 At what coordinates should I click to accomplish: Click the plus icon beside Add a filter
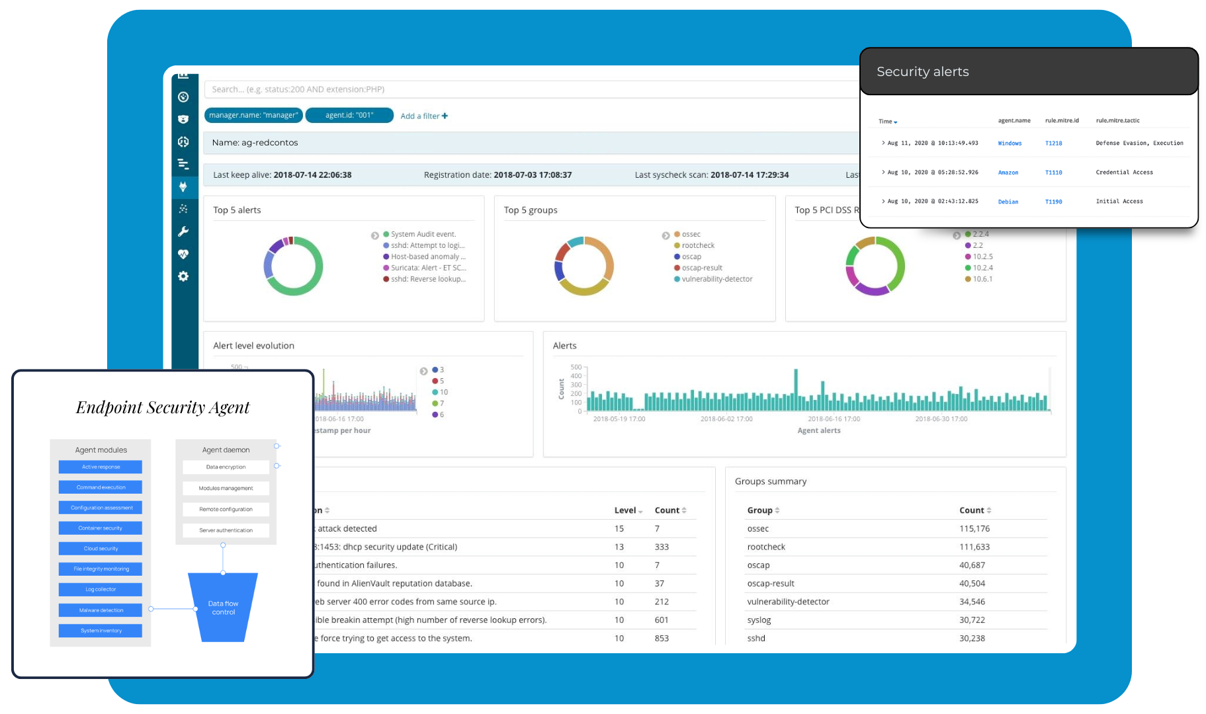445,116
